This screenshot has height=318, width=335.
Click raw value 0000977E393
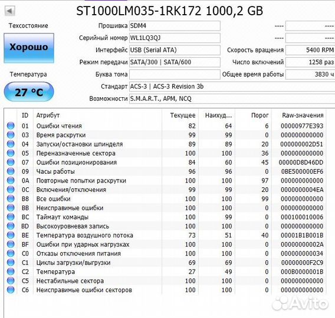click(302, 126)
